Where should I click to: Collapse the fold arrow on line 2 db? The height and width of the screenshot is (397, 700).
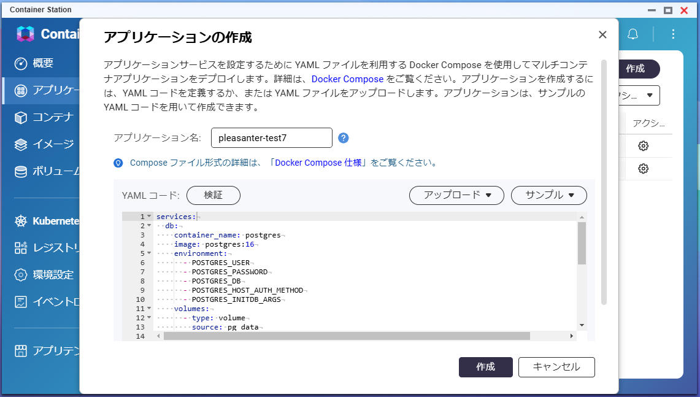149,226
